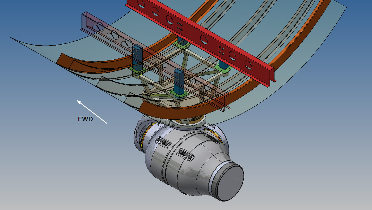372x210 pixels.
Task: Click the FWD text label
Action: 85,119
